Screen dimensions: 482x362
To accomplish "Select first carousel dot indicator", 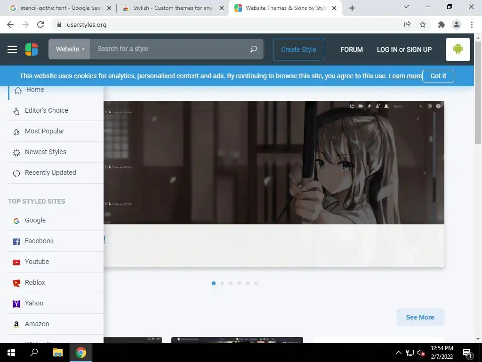I will click(214, 283).
